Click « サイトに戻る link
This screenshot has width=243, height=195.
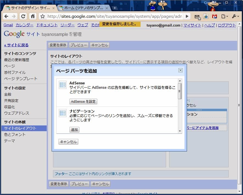coord(16,45)
